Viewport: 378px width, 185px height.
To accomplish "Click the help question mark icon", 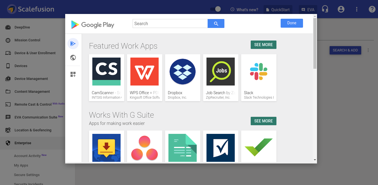I will click(x=372, y=9).
